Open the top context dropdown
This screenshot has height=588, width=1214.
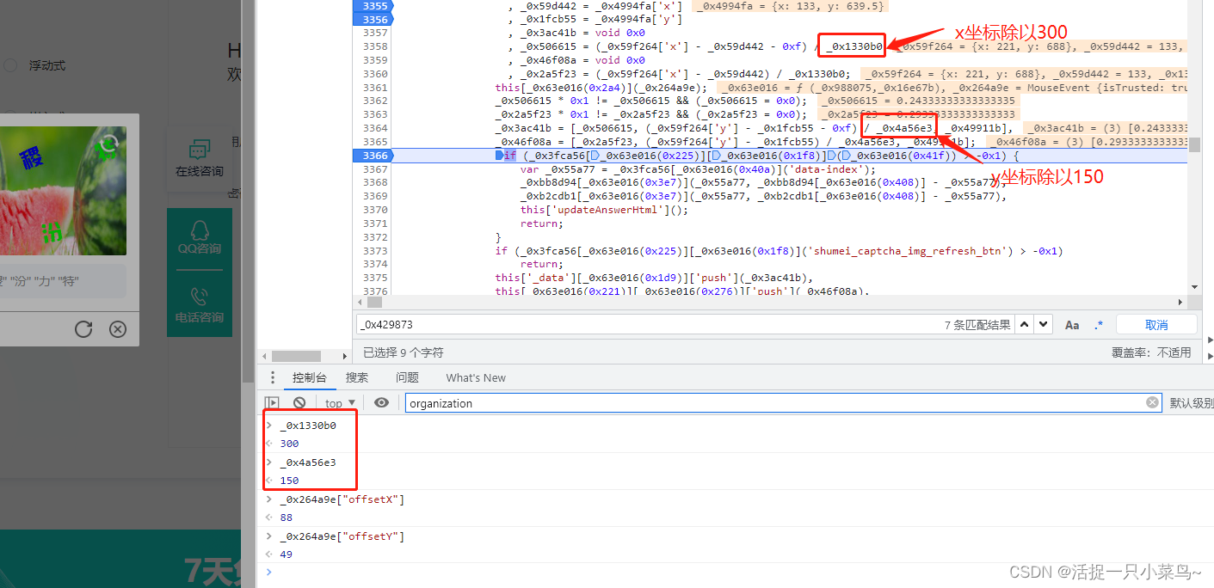(340, 402)
